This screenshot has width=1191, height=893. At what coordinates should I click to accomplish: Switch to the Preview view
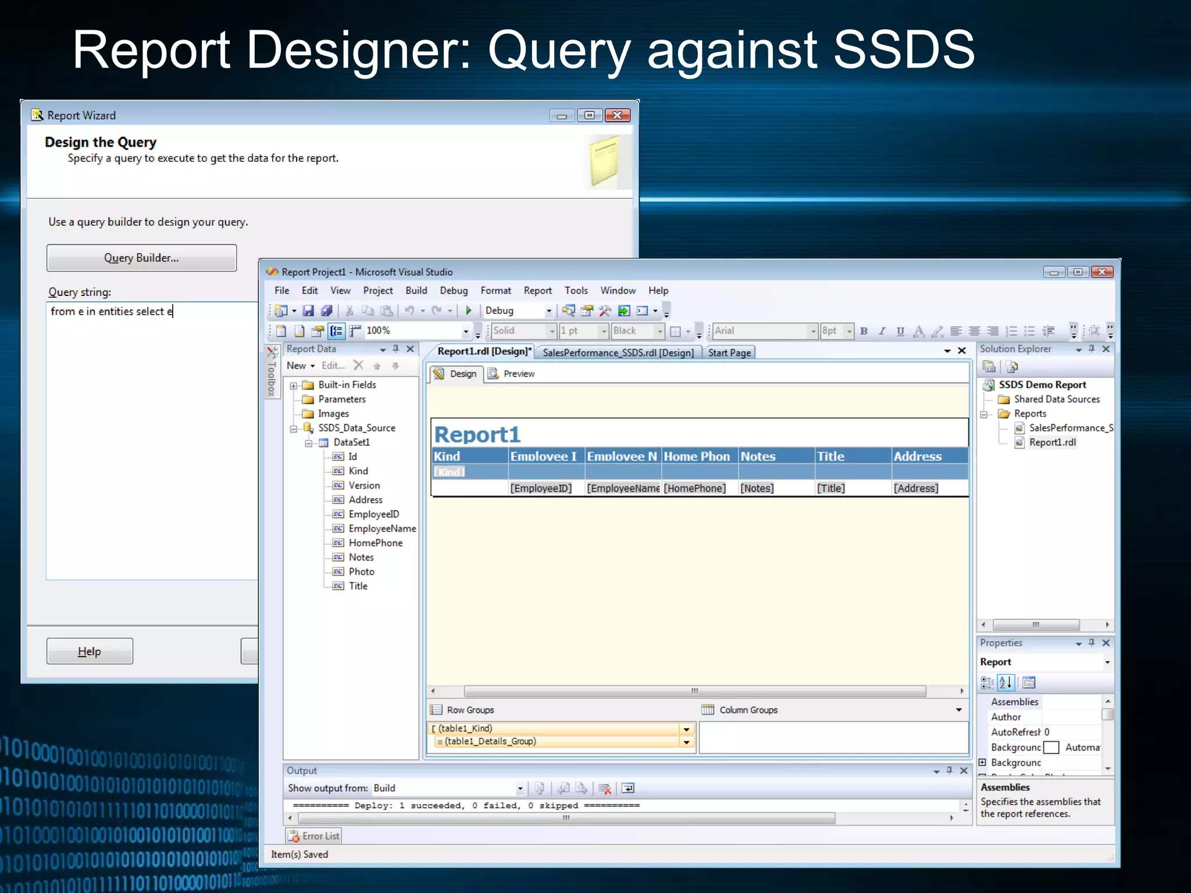tap(512, 374)
